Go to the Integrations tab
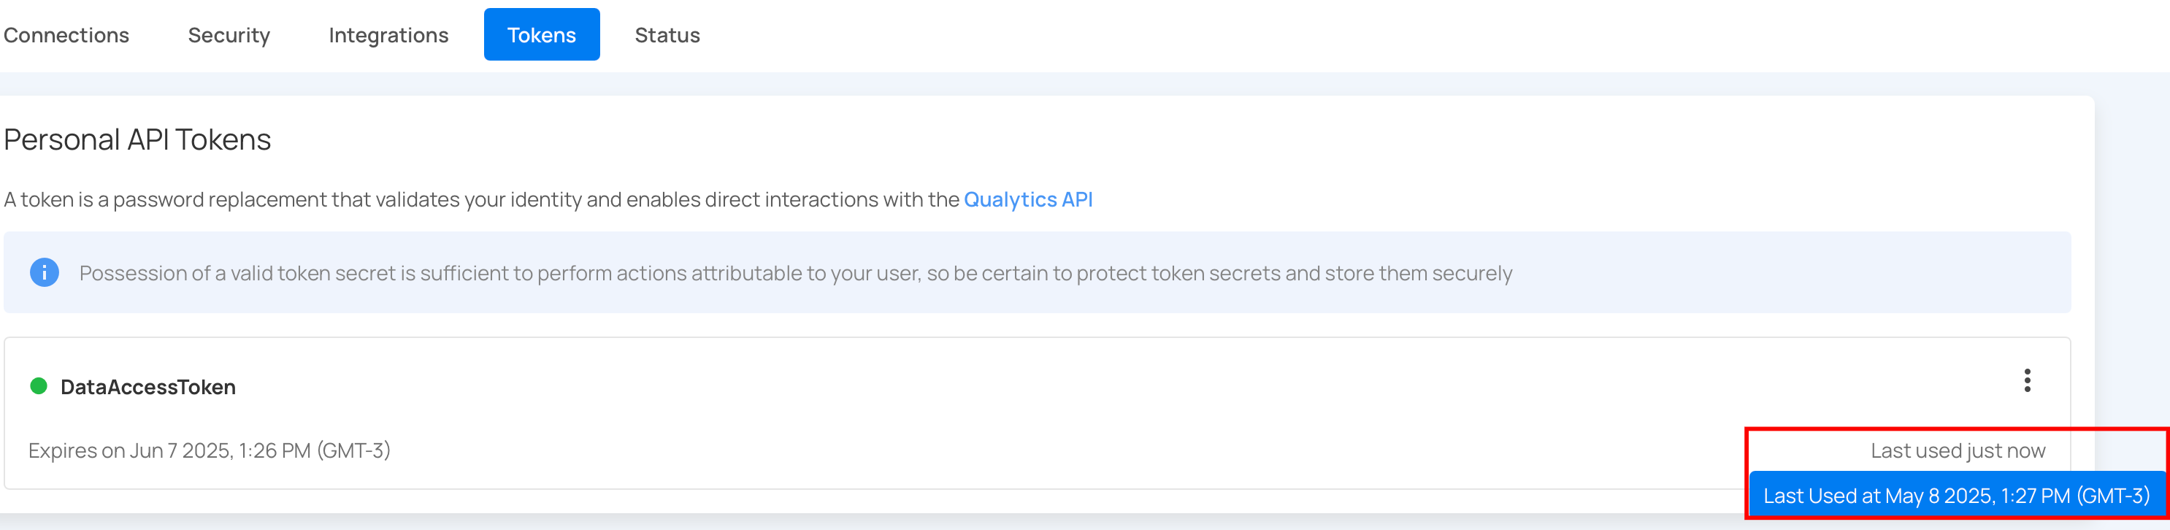This screenshot has width=2170, height=530. pyautogui.click(x=388, y=35)
